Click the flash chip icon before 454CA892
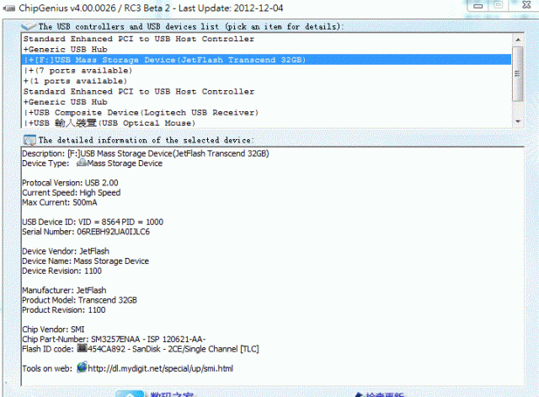 82,348
